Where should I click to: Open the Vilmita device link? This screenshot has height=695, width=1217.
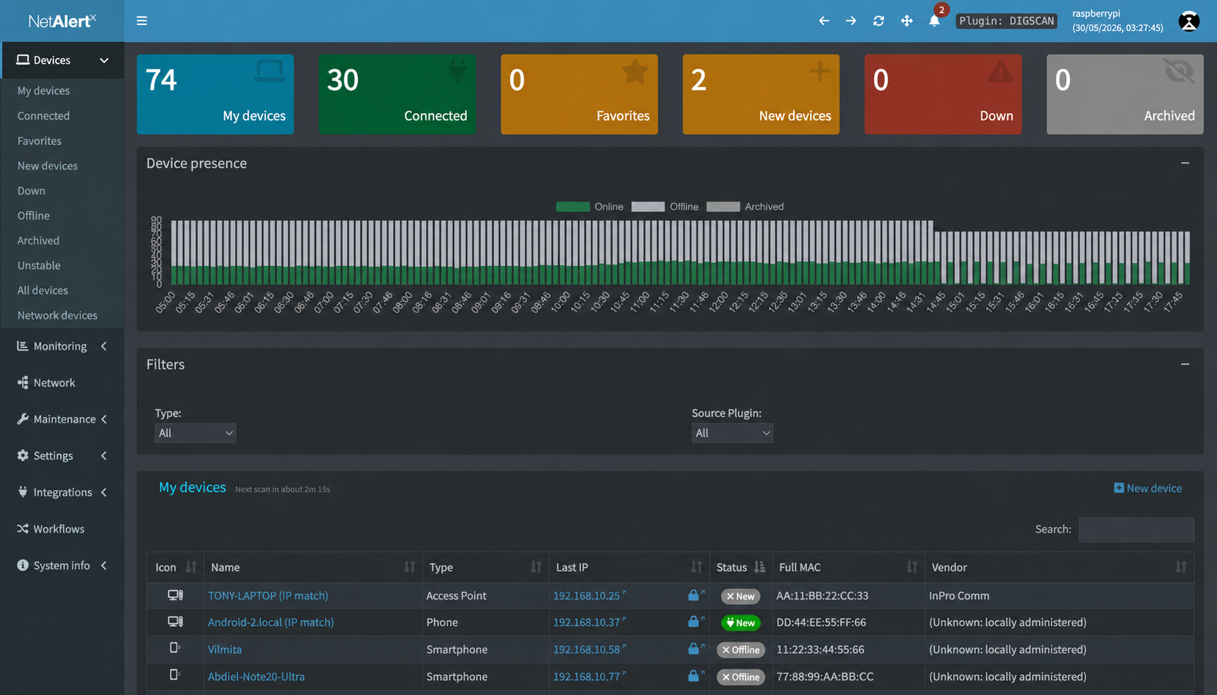pos(224,649)
